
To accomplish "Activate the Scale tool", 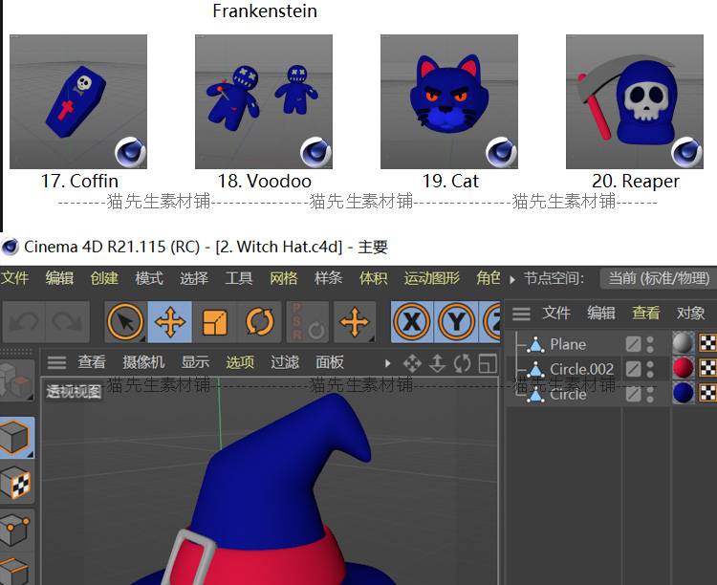I will pyautogui.click(x=214, y=322).
